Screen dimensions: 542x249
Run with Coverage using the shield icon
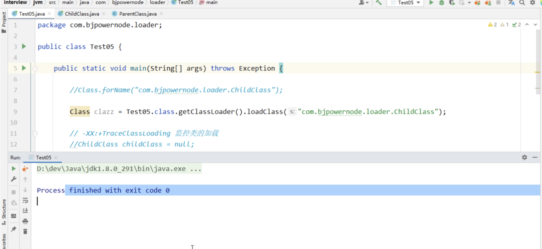(452, 2)
